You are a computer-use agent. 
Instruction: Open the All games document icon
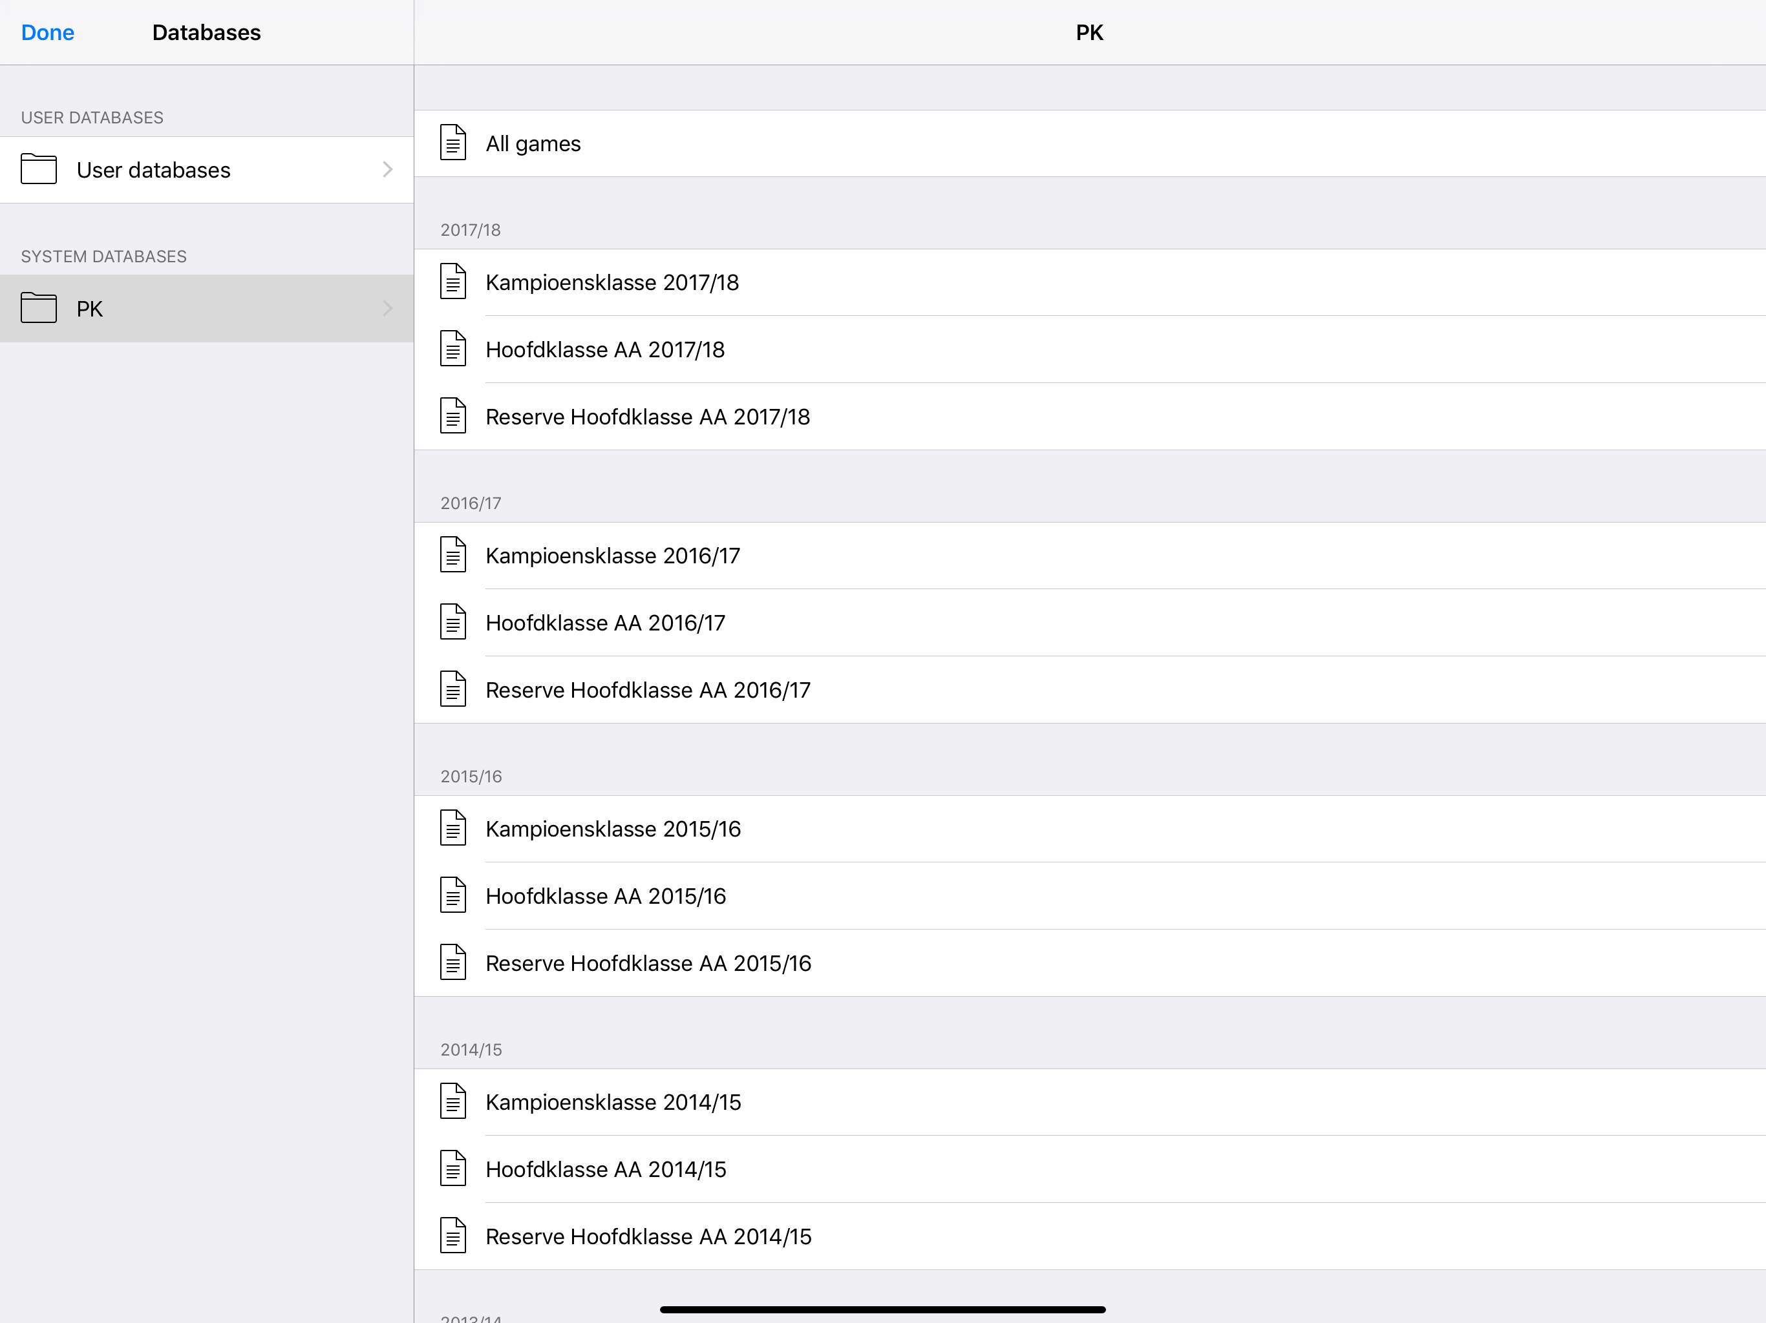452,143
